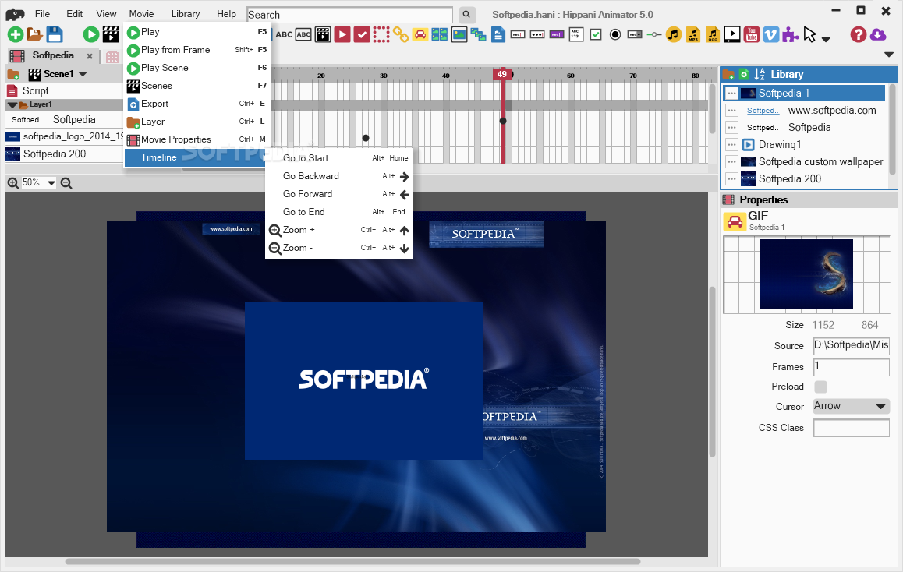The height and width of the screenshot is (572, 903).
Task: Click the password field dots icon
Action: point(536,34)
